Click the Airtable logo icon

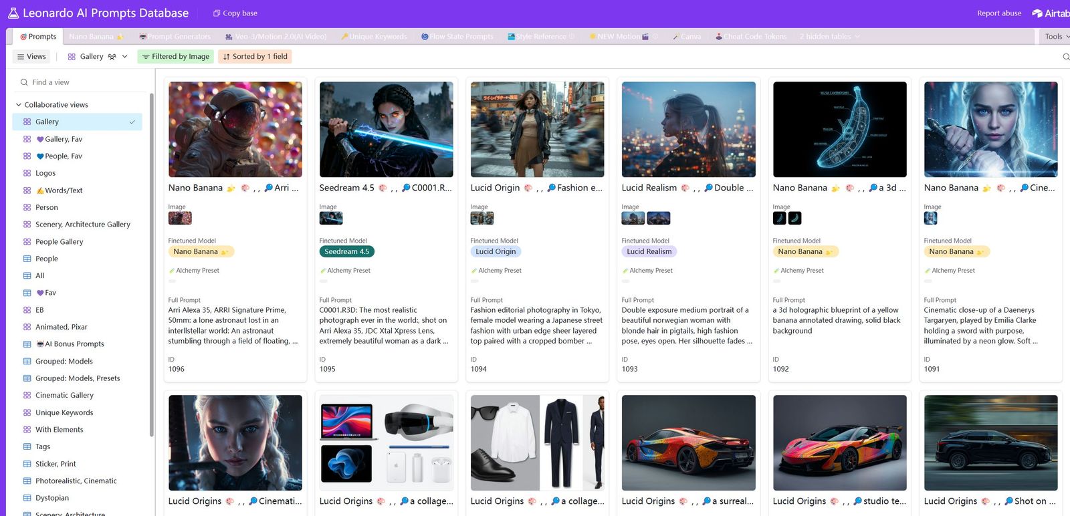(1037, 13)
